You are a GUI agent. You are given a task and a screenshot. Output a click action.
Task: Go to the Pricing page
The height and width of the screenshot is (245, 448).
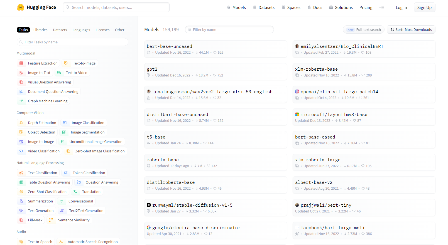[366, 8]
